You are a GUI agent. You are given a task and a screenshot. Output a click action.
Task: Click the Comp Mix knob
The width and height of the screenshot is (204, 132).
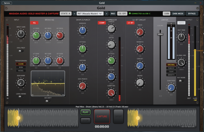[x=111, y=93]
